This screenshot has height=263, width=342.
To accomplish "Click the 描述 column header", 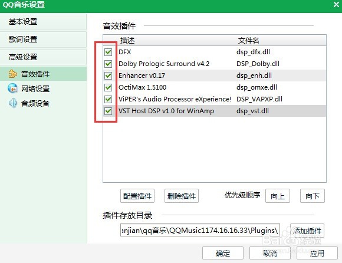I will click(127, 40).
